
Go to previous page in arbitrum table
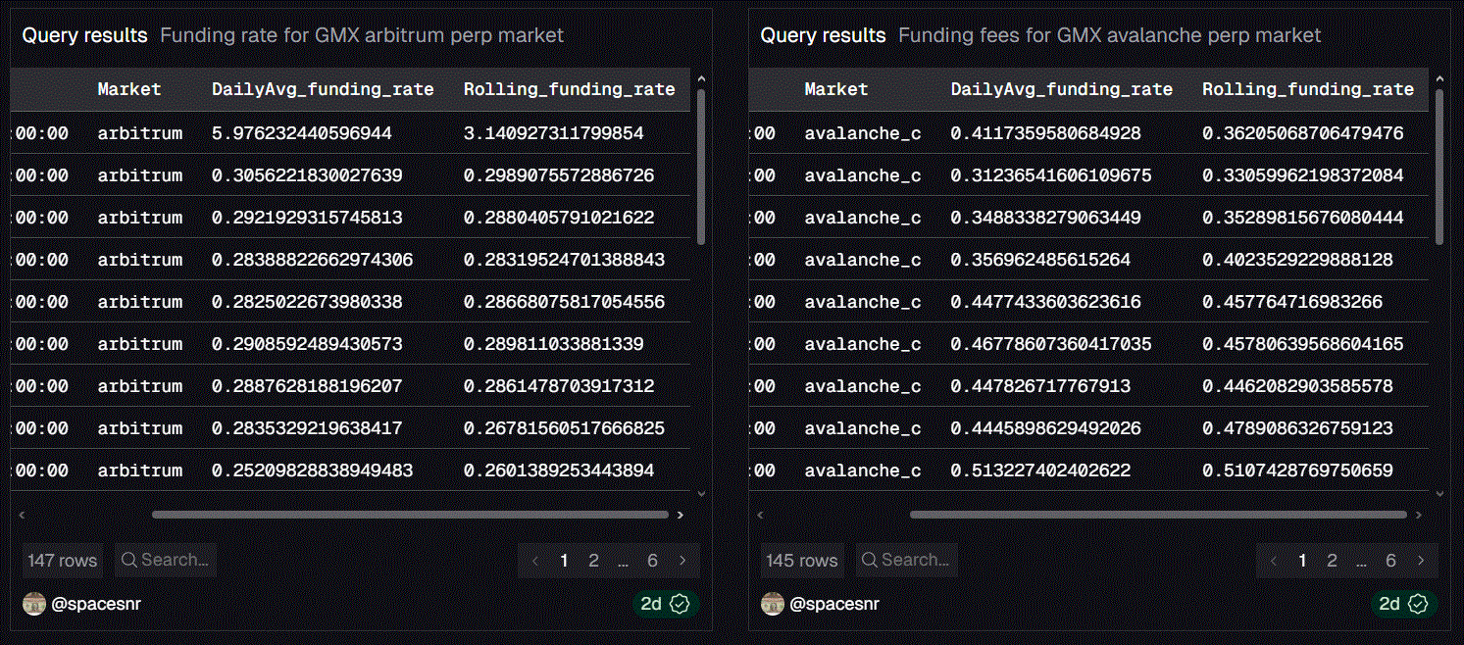[534, 561]
